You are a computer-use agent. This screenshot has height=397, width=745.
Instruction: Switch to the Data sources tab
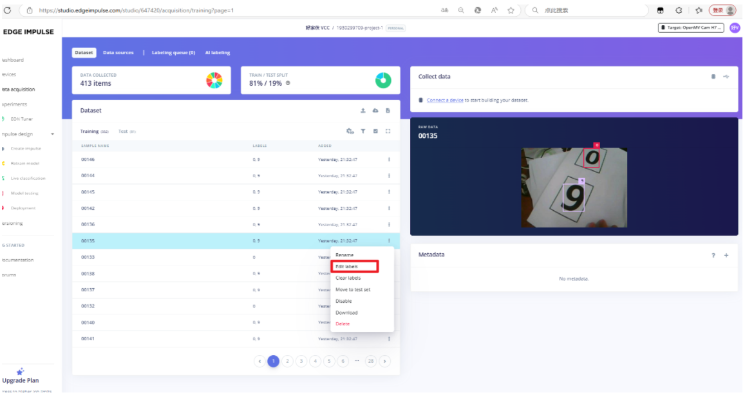coord(118,53)
